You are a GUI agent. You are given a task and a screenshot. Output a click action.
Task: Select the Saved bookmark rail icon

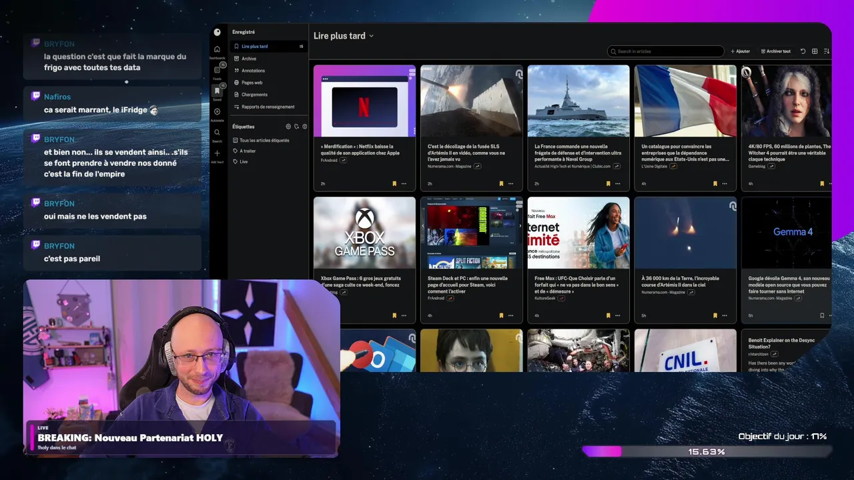click(217, 91)
